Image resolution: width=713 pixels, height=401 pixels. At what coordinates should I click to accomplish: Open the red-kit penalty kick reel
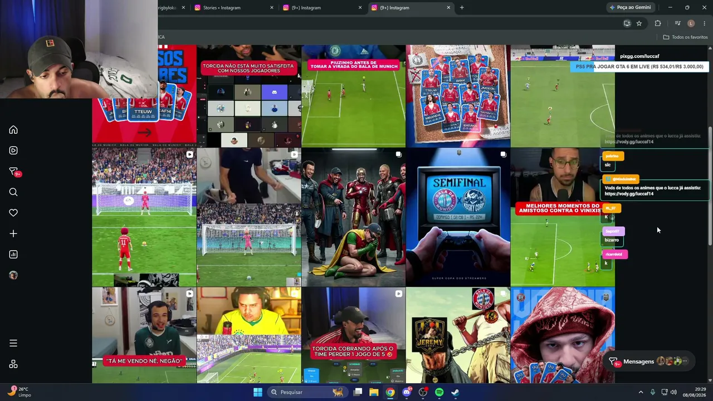[144, 217]
